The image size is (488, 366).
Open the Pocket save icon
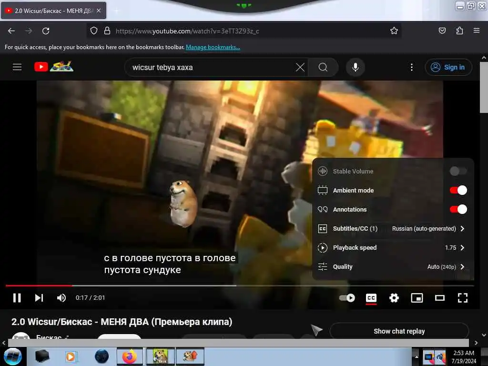pyautogui.click(x=442, y=30)
